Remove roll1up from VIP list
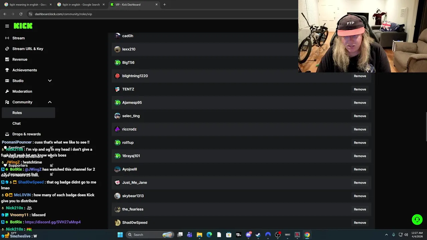Image resolution: width=427 pixels, height=240 pixels. click(360, 143)
